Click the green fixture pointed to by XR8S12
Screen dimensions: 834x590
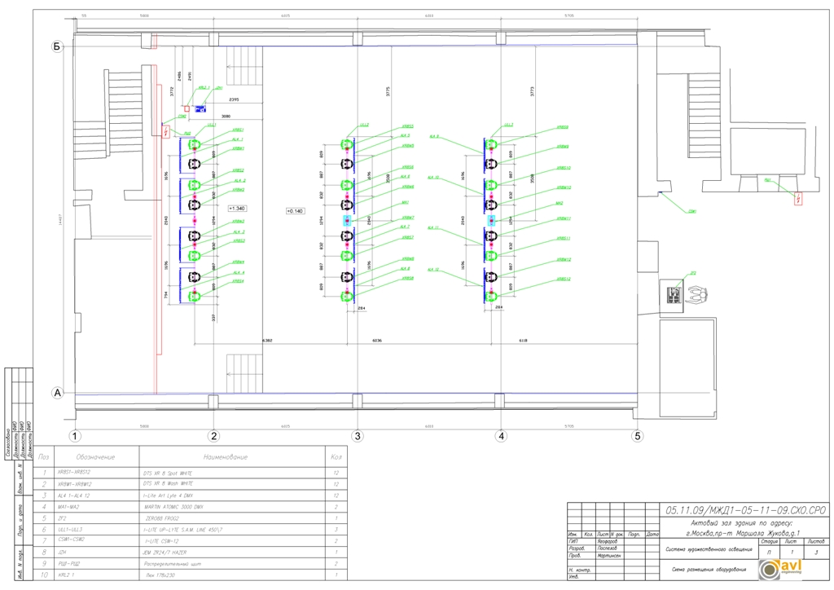(x=491, y=296)
